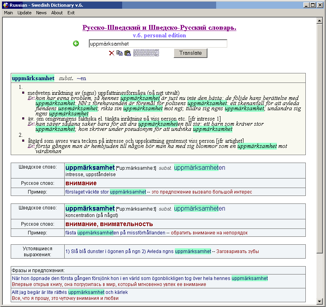Image resolution: width=326 pixels, height=307 pixels.
Task: Open the on-screen keyboard icon
Action: pyautogui.click(x=146, y=53)
